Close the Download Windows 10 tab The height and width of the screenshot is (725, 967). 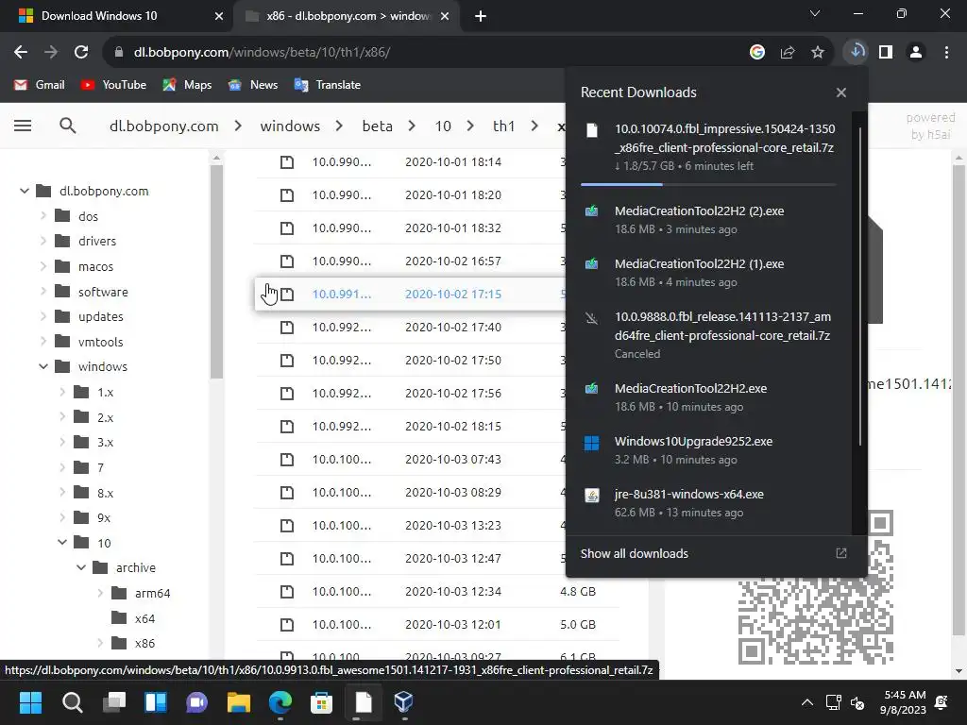click(218, 17)
